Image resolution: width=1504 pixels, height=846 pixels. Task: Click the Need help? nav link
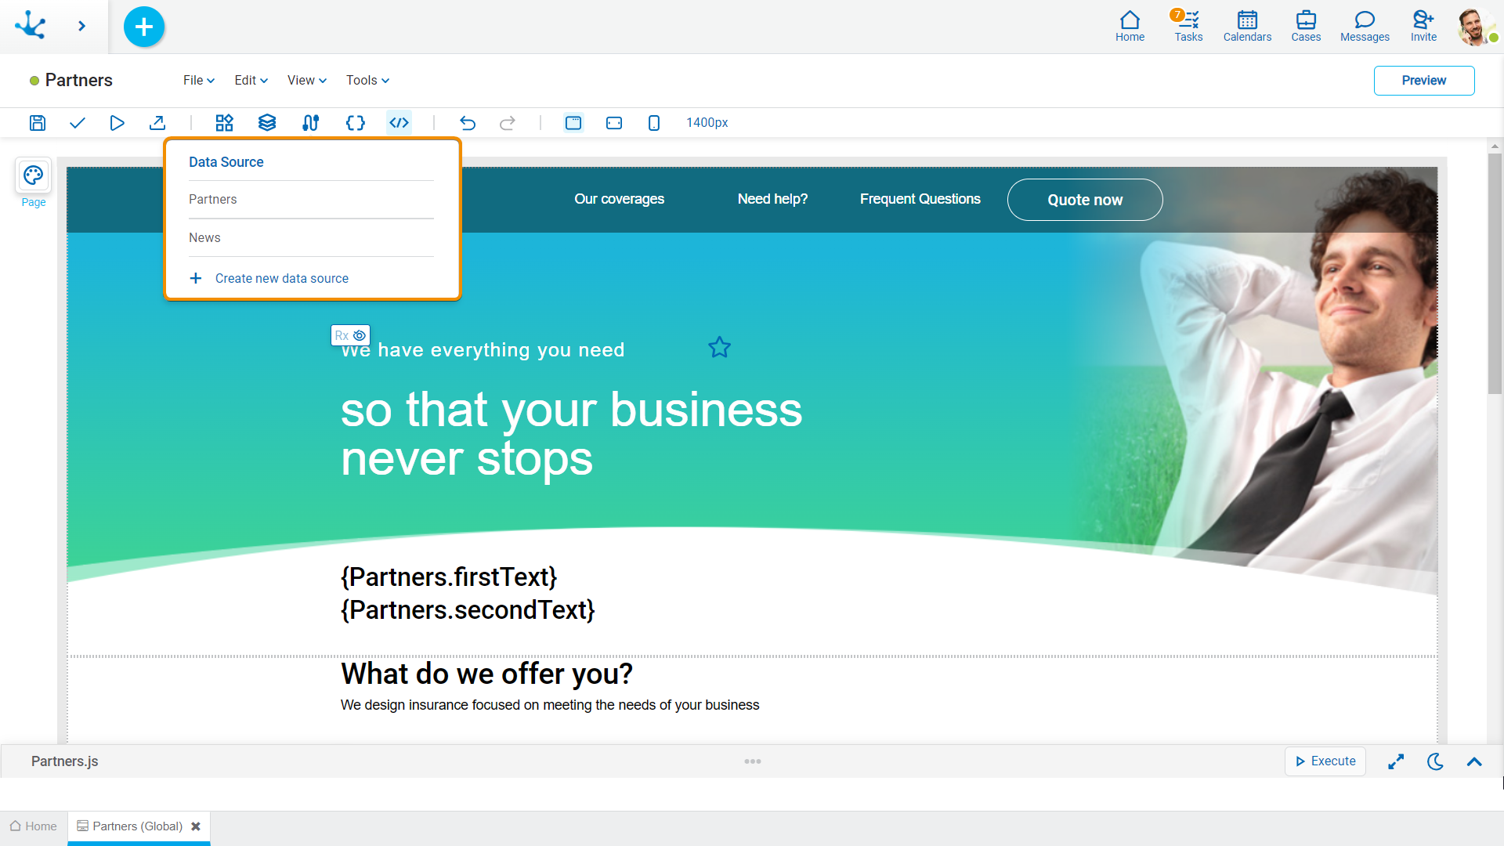(772, 199)
